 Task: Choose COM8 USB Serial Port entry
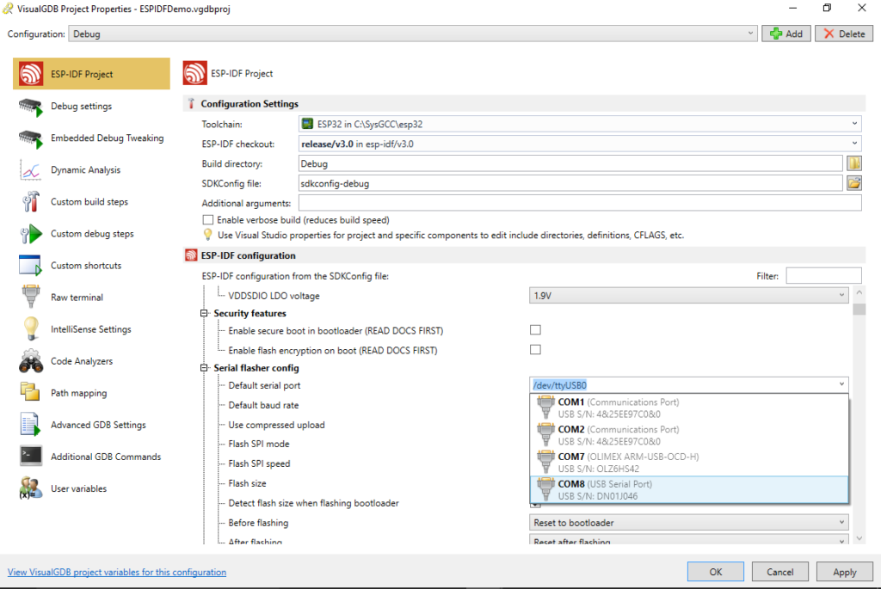pyautogui.click(x=688, y=490)
